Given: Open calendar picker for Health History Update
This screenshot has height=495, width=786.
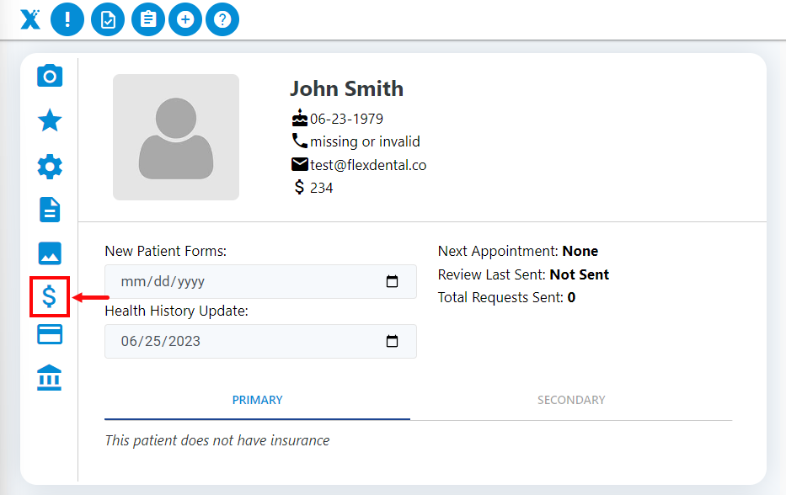Looking at the screenshot, I should [x=392, y=341].
